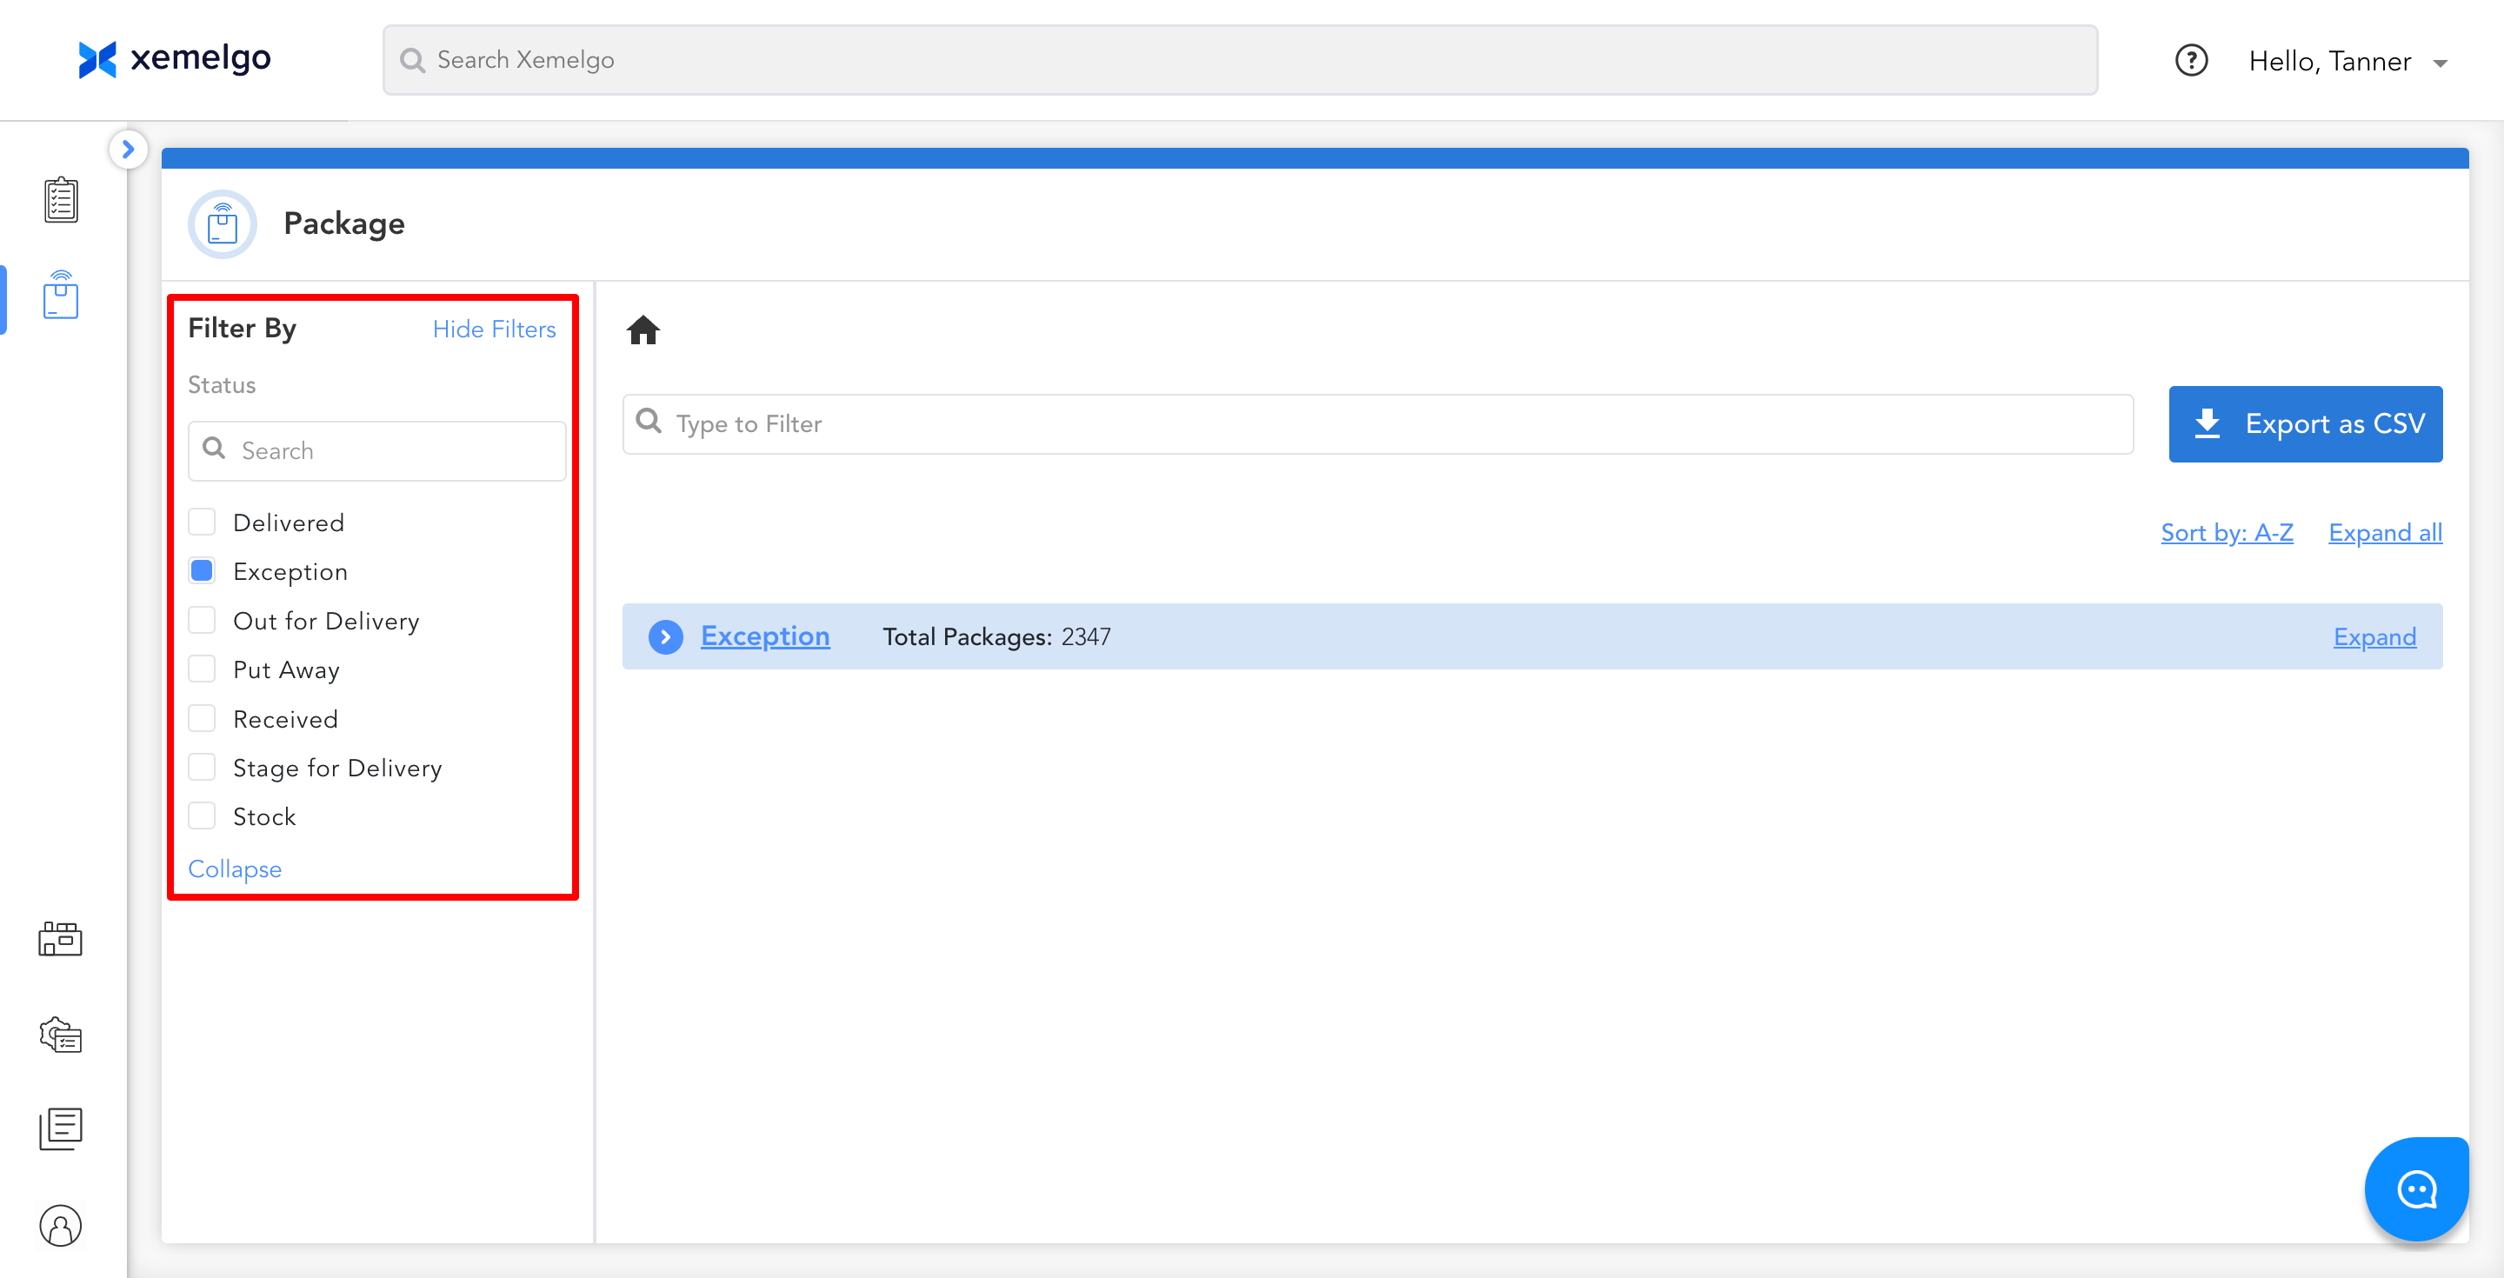Click the help question mark icon
The height and width of the screenshot is (1278, 2504).
pyautogui.click(x=2191, y=61)
